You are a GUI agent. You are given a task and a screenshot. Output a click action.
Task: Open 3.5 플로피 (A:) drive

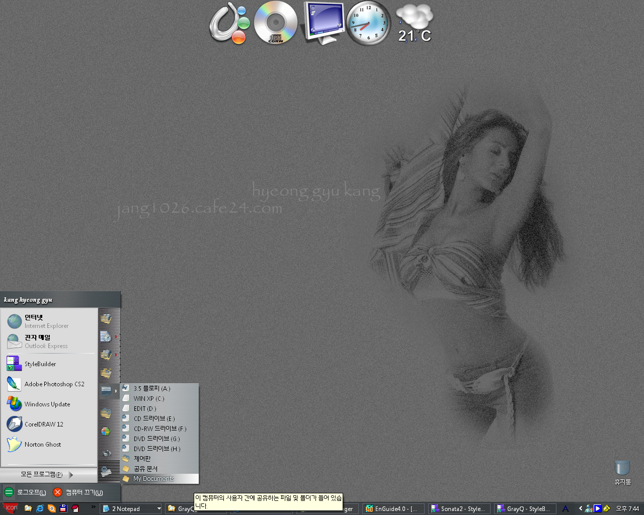pos(160,388)
